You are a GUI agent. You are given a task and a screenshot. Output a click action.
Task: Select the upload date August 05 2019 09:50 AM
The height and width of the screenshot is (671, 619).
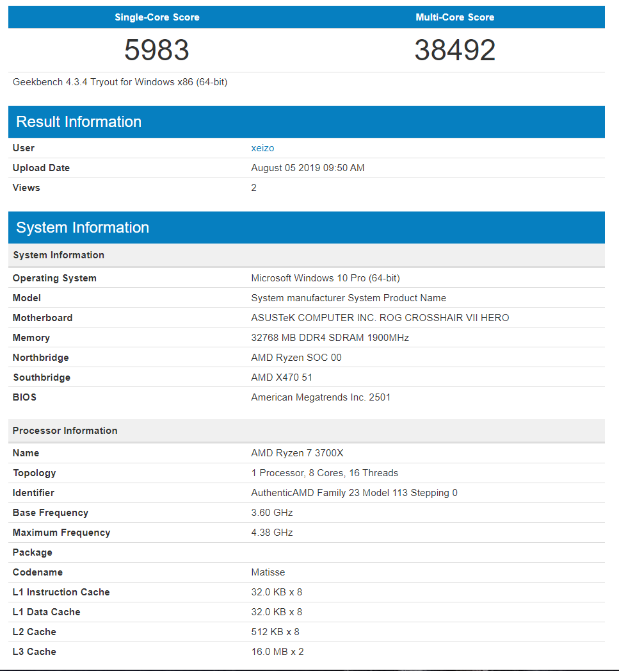pos(308,168)
